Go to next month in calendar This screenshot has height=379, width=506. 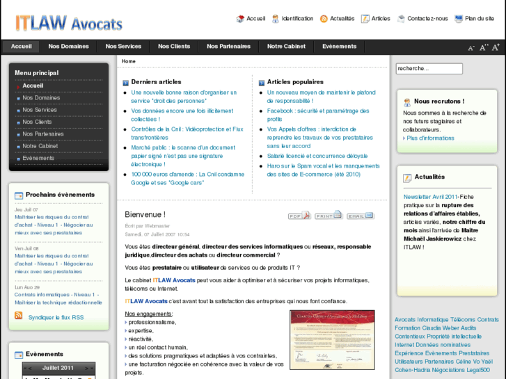88,368
